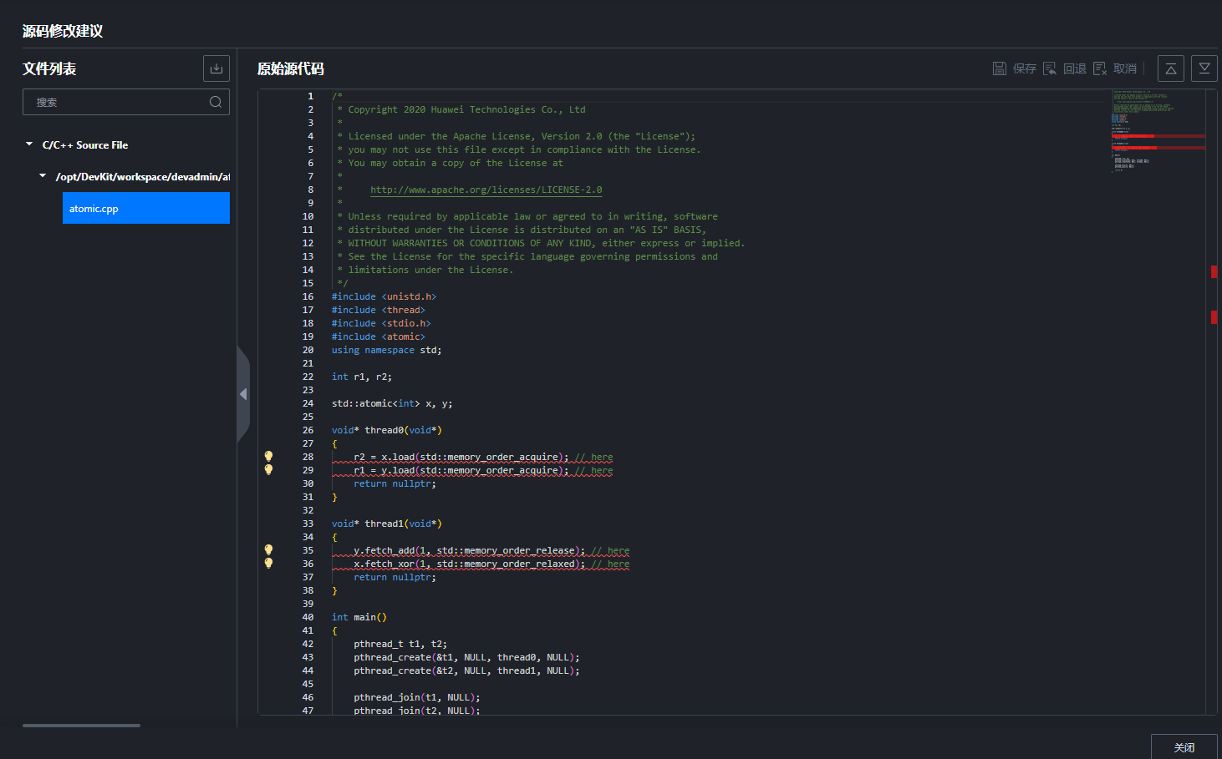1222x759 pixels.
Task: Click '#include <unistd.h>' on line 16
Action: pos(384,296)
